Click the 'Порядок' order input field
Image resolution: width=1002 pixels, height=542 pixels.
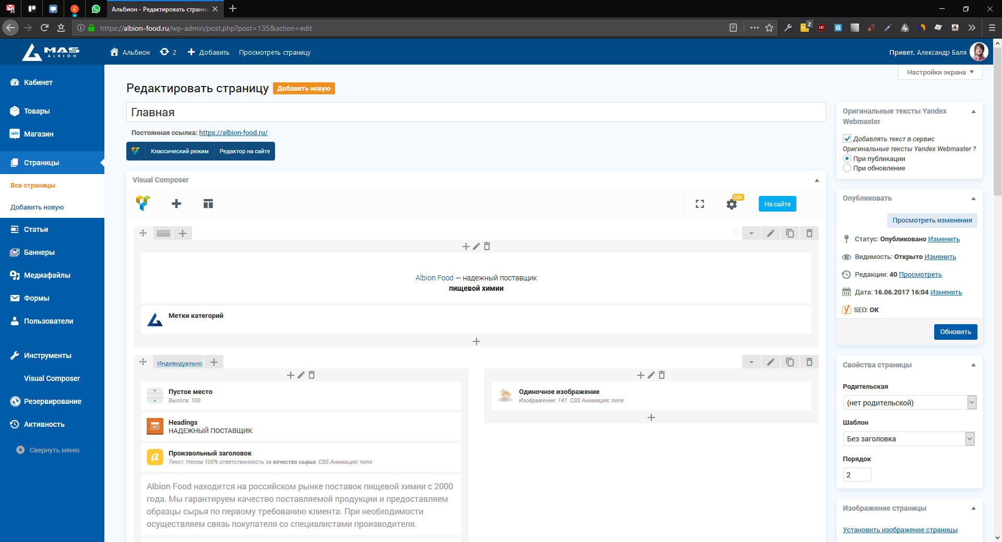[857, 475]
